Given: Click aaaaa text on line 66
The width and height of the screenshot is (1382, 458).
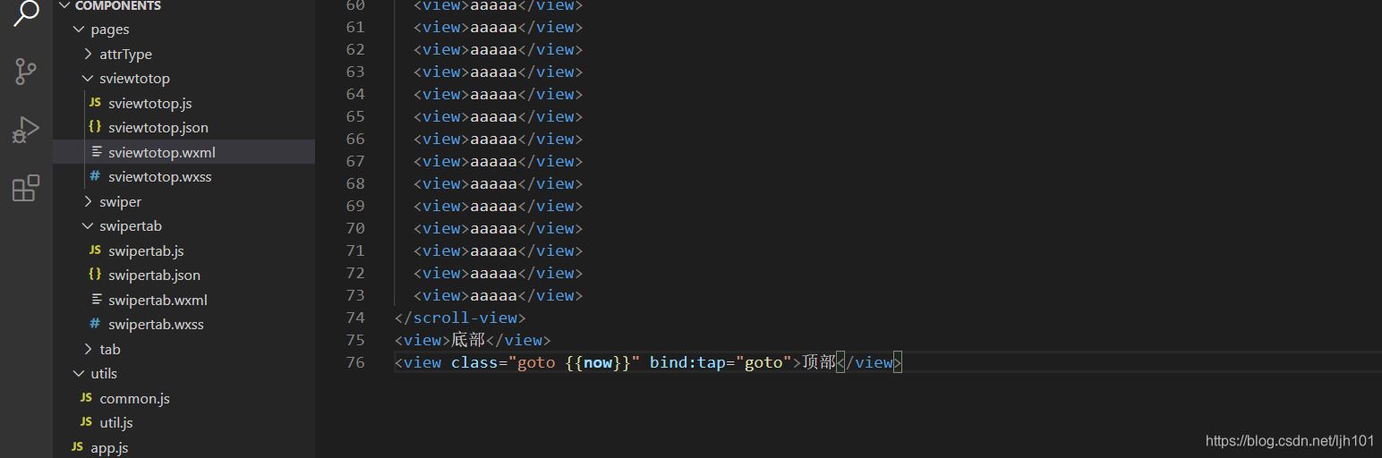Looking at the screenshot, I should click(493, 139).
